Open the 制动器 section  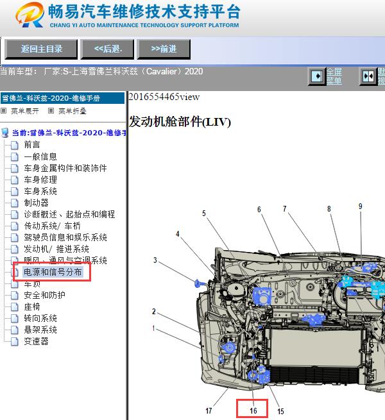click(x=36, y=203)
